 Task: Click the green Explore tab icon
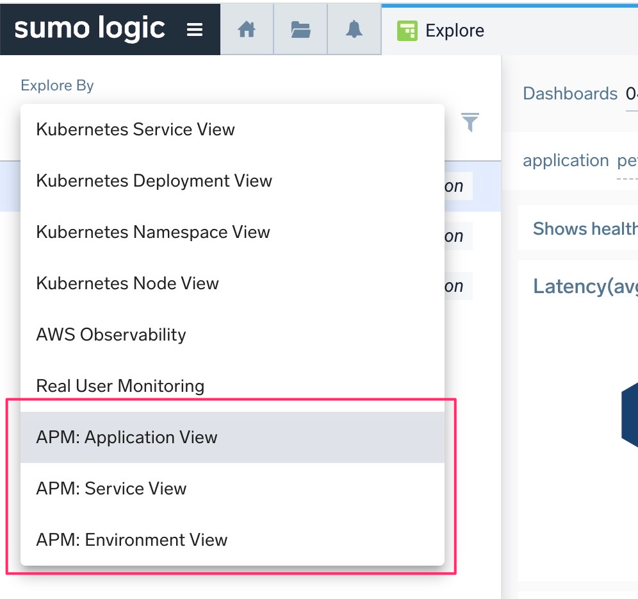click(408, 30)
